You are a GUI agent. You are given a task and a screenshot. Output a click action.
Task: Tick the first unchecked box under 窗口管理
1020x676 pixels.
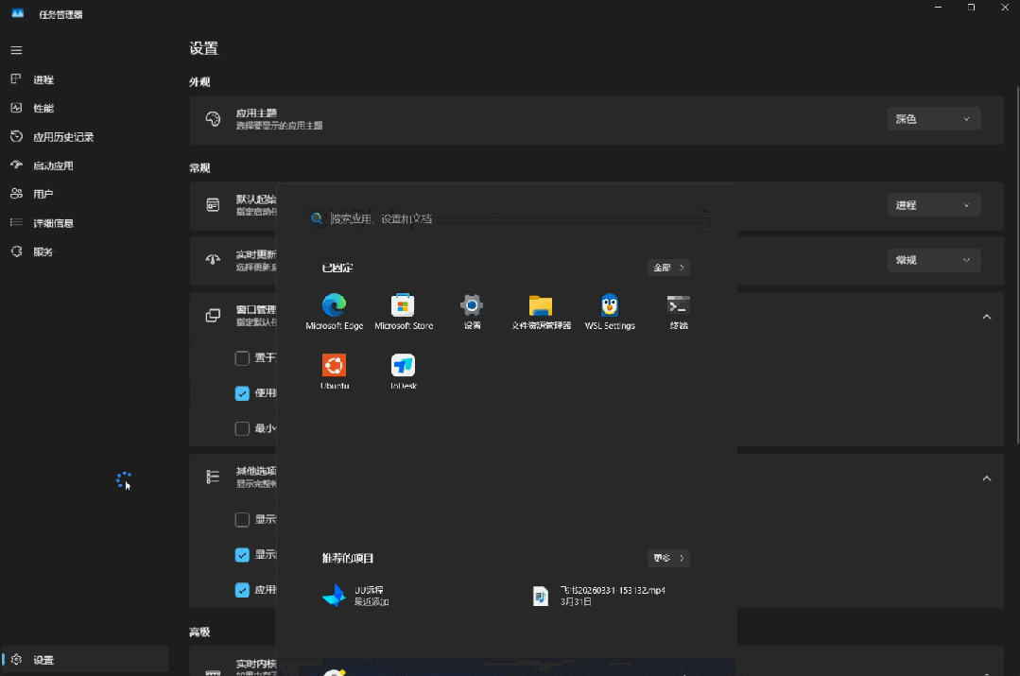click(x=242, y=357)
